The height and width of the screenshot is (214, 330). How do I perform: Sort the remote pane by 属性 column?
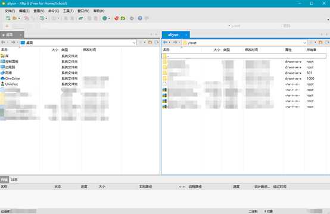click(x=288, y=50)
